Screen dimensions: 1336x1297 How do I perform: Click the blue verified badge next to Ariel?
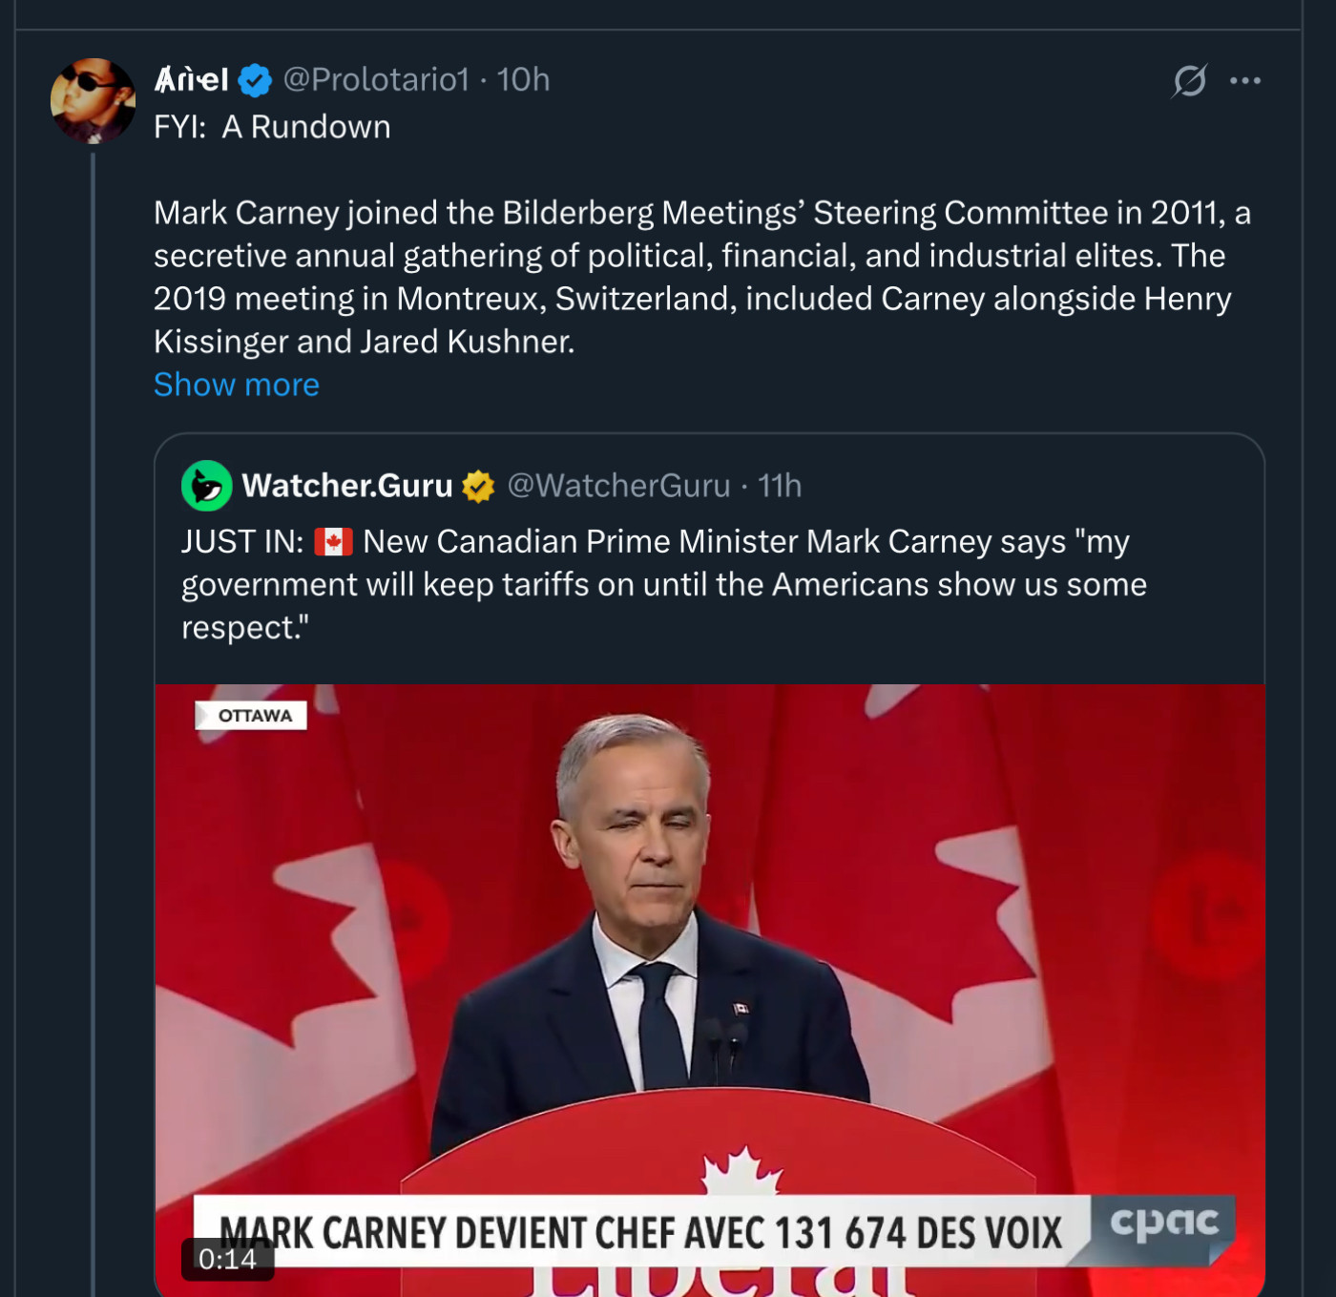tap(255, 80)
